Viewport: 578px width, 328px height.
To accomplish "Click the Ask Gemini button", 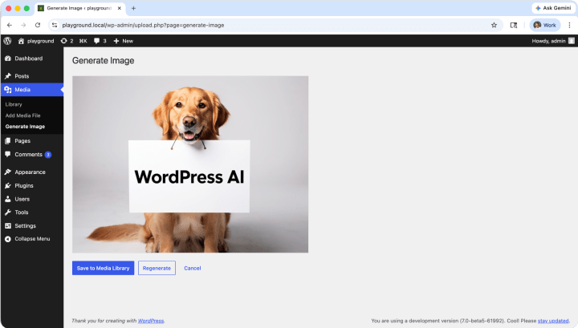I will coord(554,8).
